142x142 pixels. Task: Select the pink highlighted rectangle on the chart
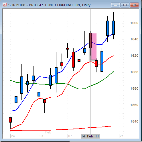point(94,46)
